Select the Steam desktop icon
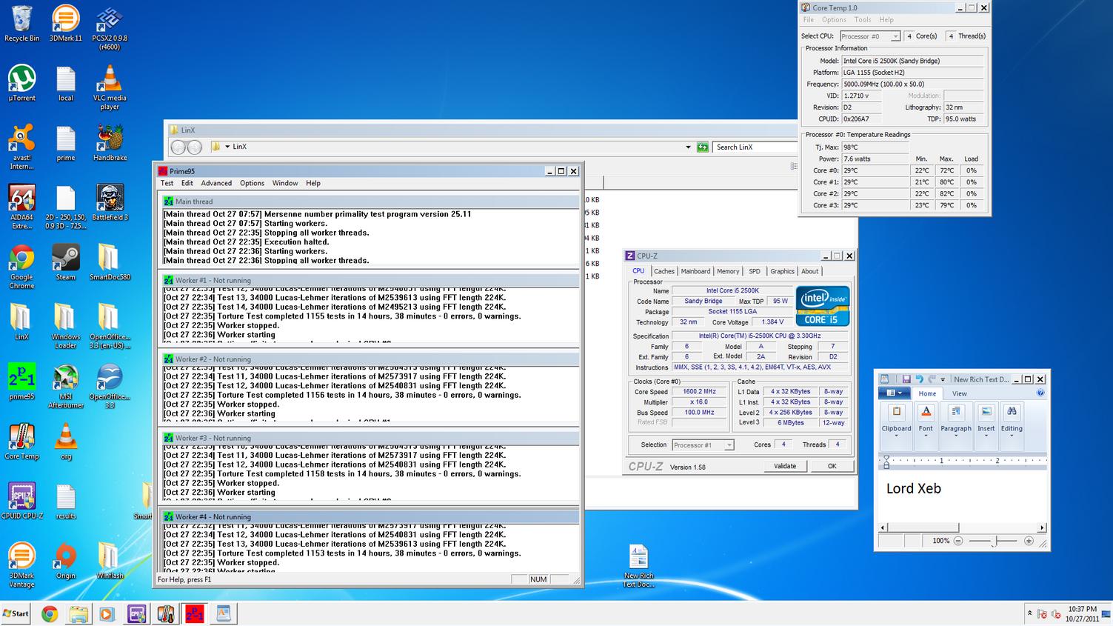 pyautogui.click(x=65, y=262)
